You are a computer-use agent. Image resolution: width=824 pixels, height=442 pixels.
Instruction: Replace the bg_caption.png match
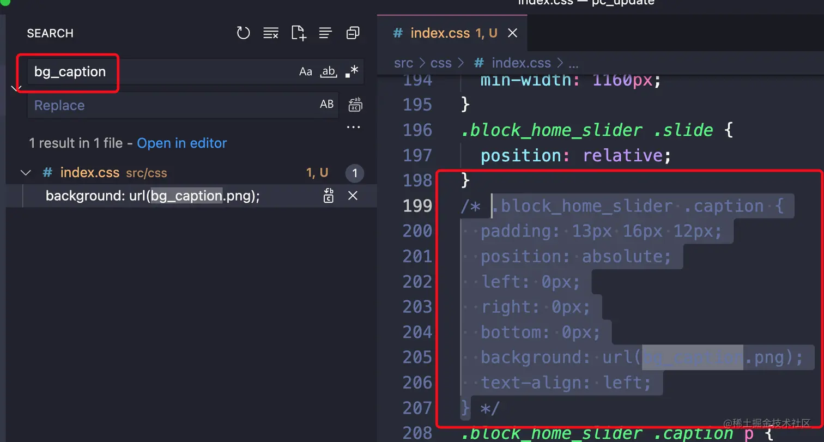pyautogui.click(x=329, y=196)
